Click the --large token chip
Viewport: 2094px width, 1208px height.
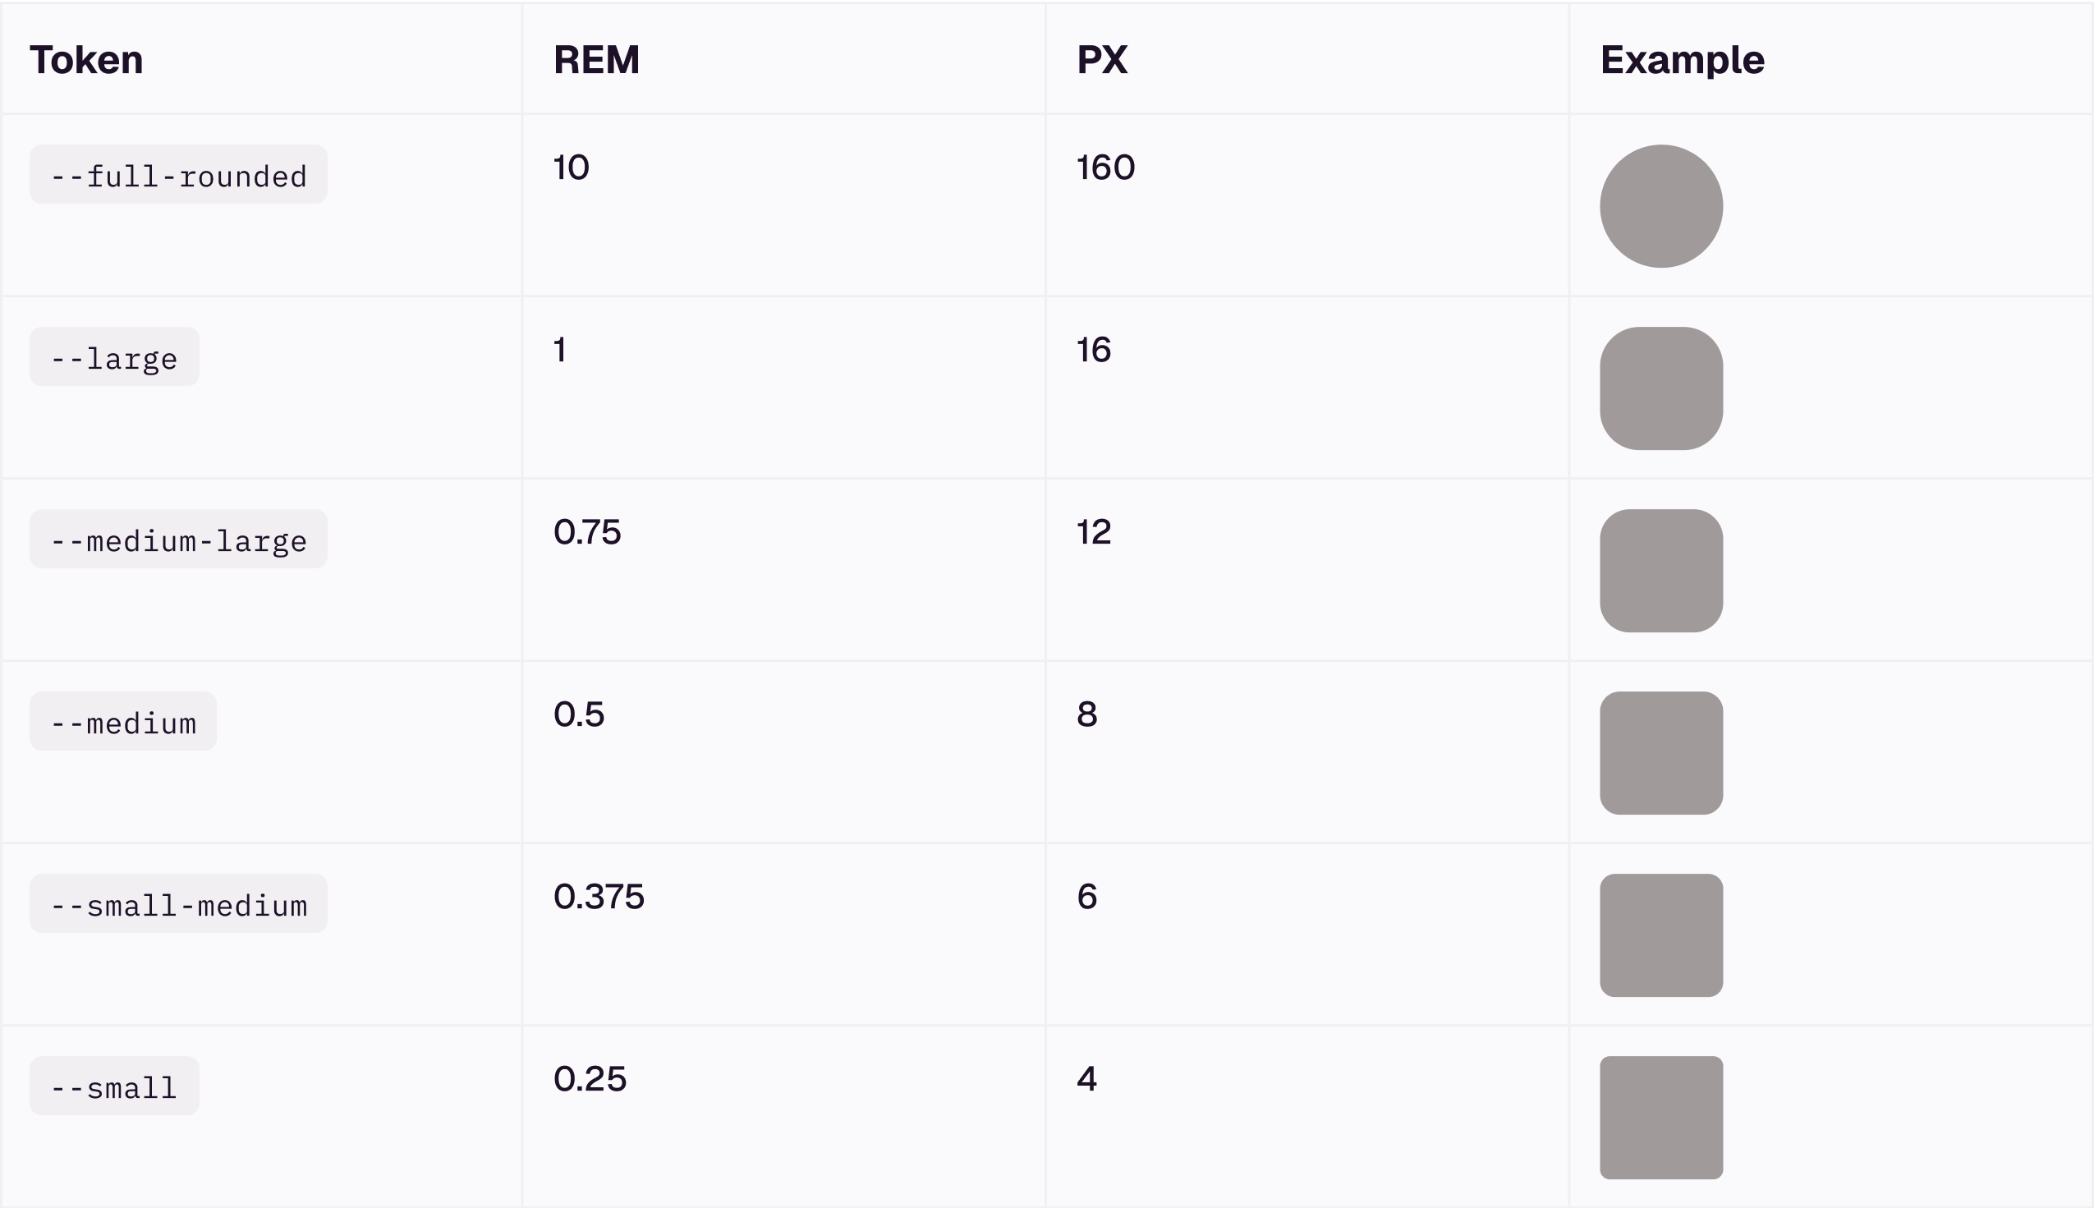[x=114, y=357]
